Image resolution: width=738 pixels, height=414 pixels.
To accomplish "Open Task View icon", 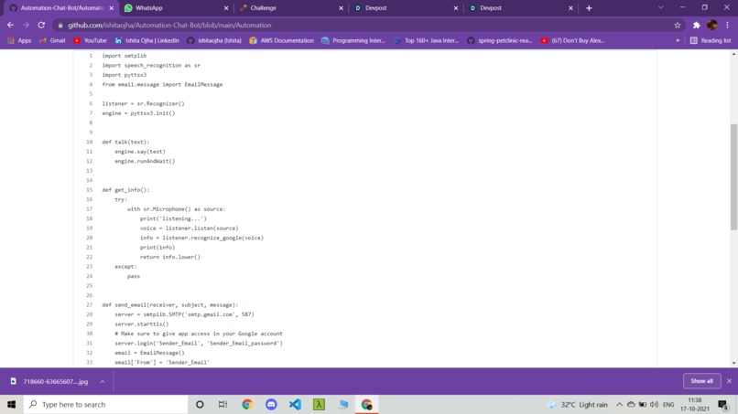I will [x=223, y=405].
